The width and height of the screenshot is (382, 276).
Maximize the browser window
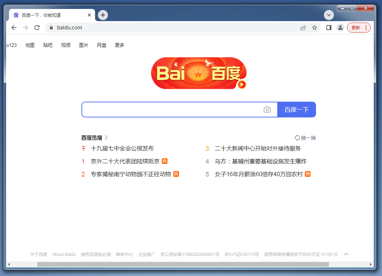click(352, 8)
